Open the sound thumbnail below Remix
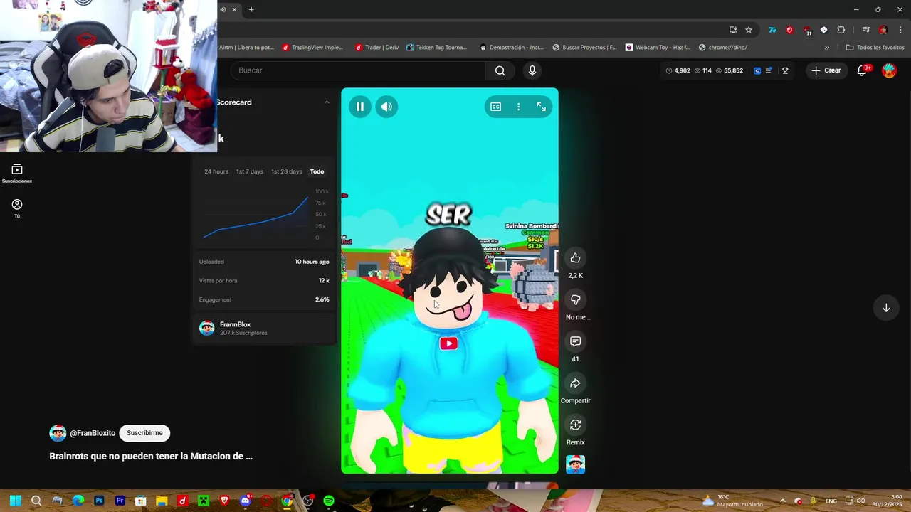Screen dimensions: 911x512 575,464
